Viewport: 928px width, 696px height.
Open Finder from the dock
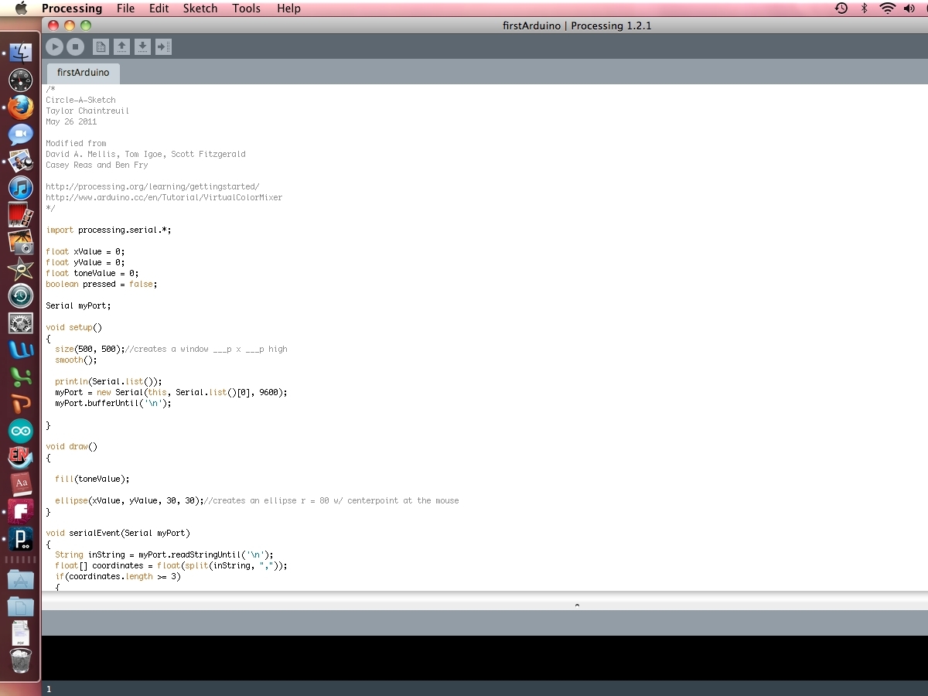click(21, 53)
